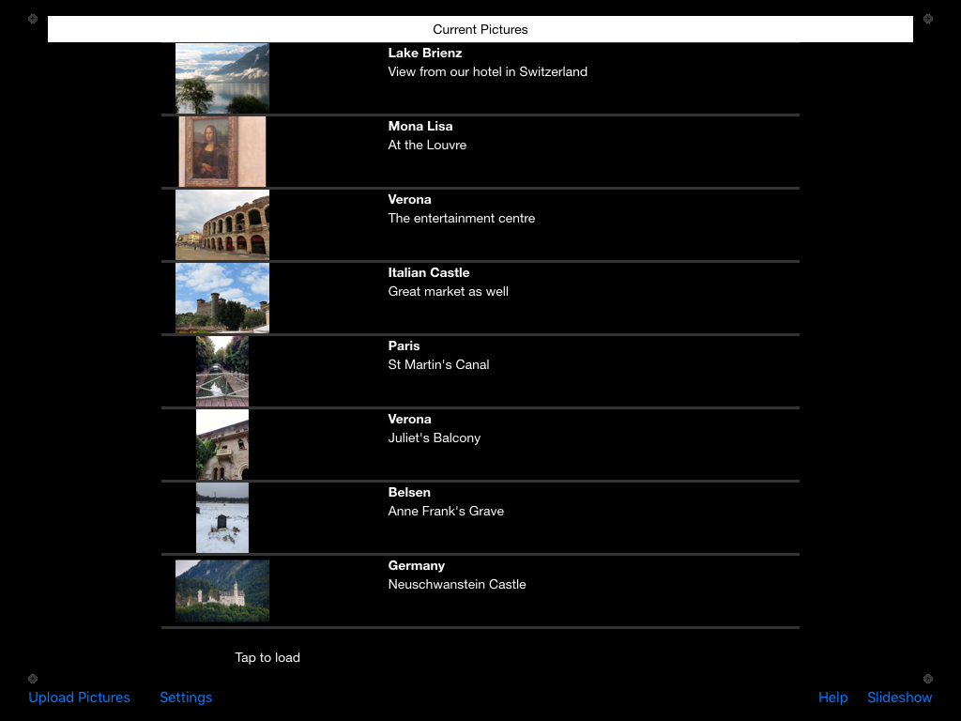Open the Italian Castle image thumbnail
This screenshot has height=721, width=961.
click(222, 298)
